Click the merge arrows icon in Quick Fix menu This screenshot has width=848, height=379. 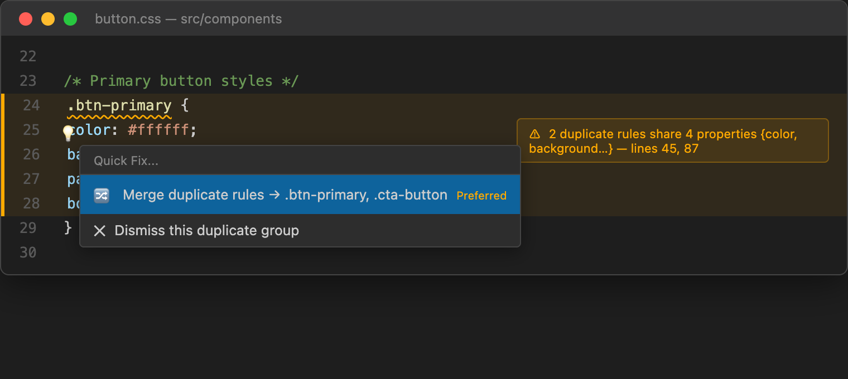102,195
